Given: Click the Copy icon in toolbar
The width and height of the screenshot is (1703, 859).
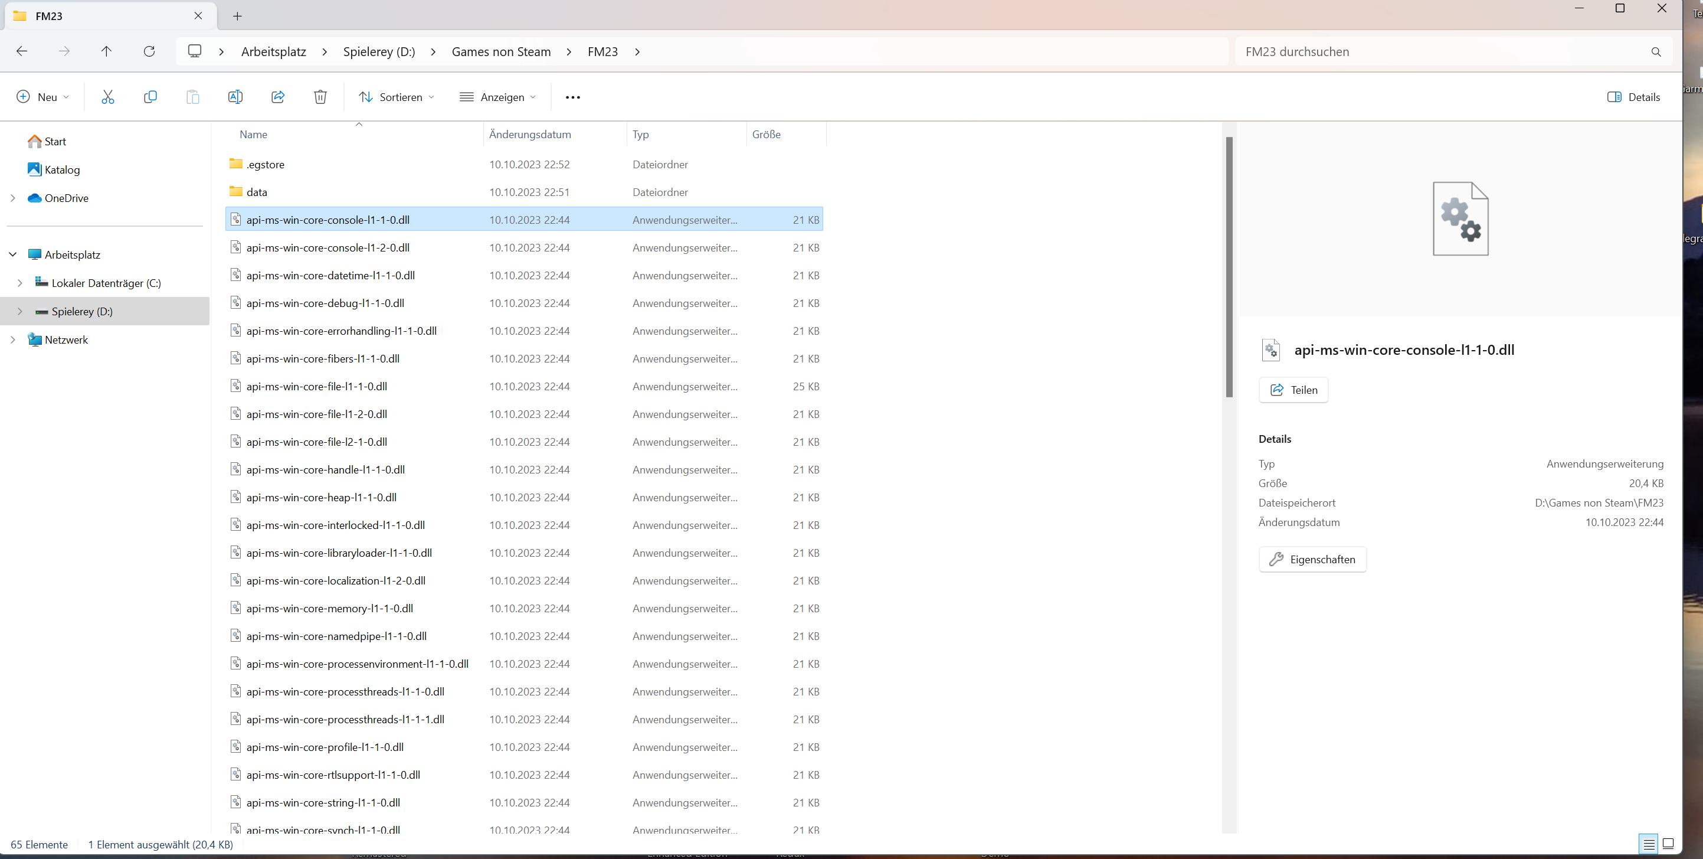Looking at the screenshot, I should 150,97.
